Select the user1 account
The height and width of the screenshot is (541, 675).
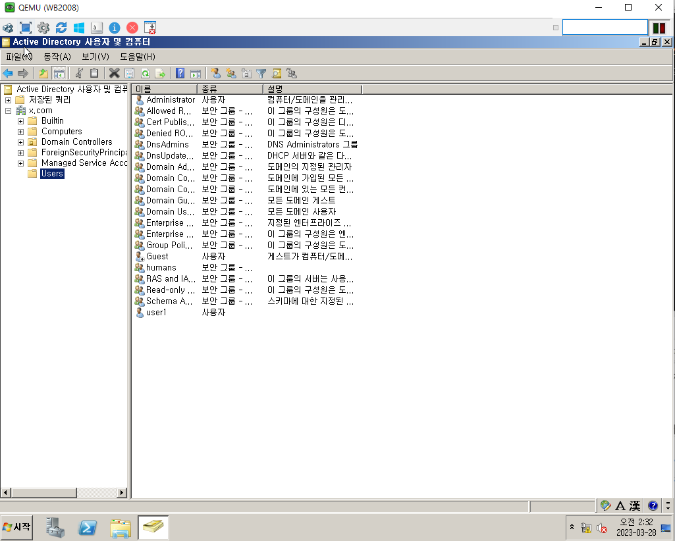point(156,313)
